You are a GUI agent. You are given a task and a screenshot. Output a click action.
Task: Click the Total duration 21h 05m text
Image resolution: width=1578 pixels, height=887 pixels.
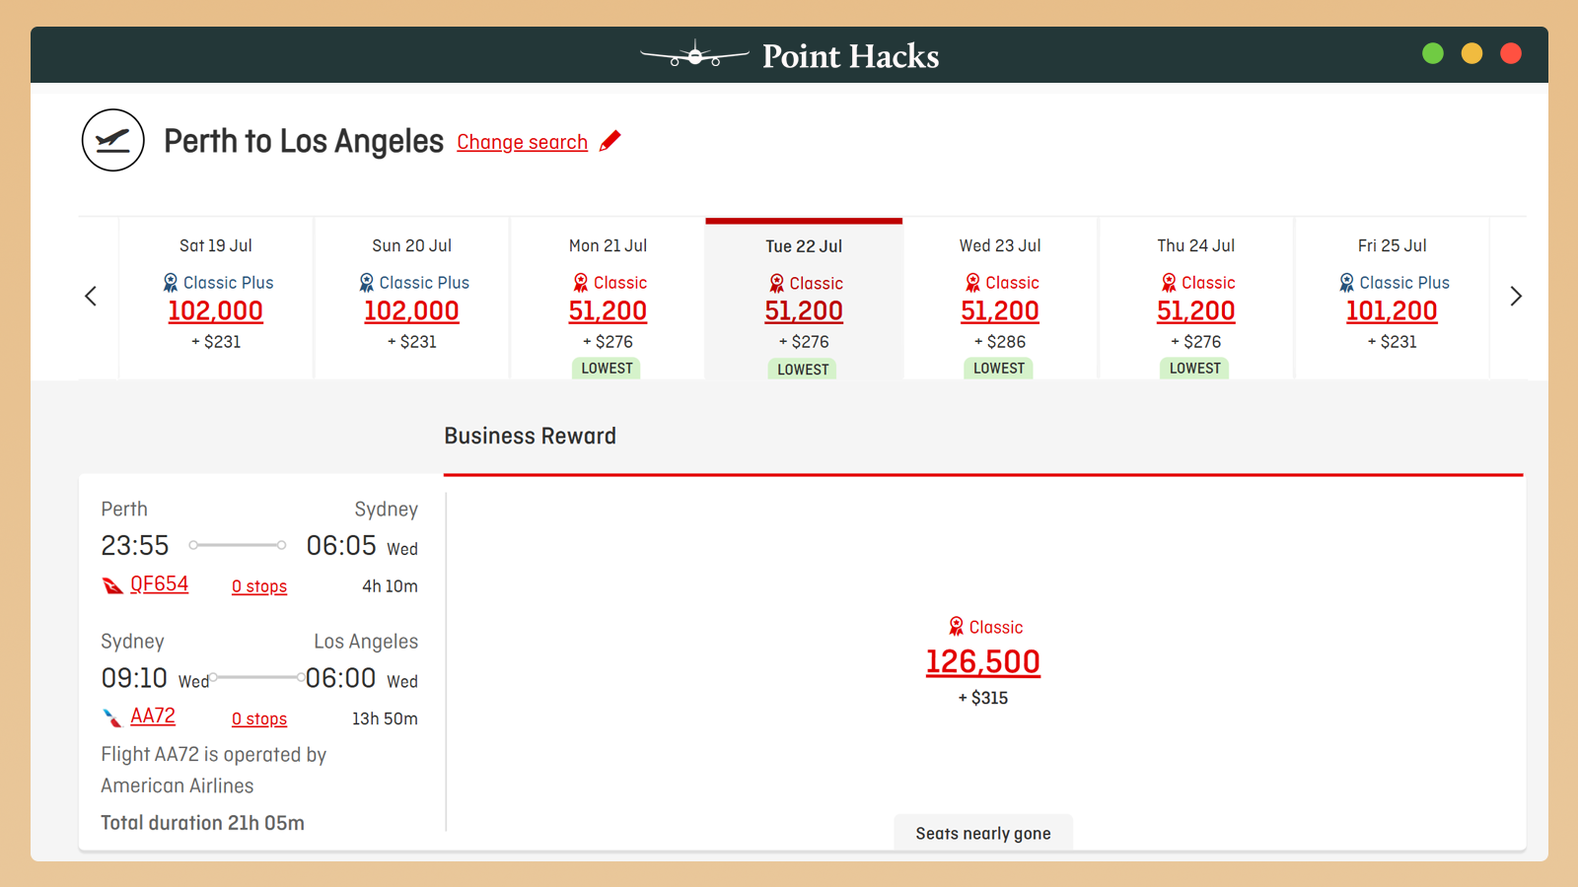pyautogui.click(x=202, y=823)
